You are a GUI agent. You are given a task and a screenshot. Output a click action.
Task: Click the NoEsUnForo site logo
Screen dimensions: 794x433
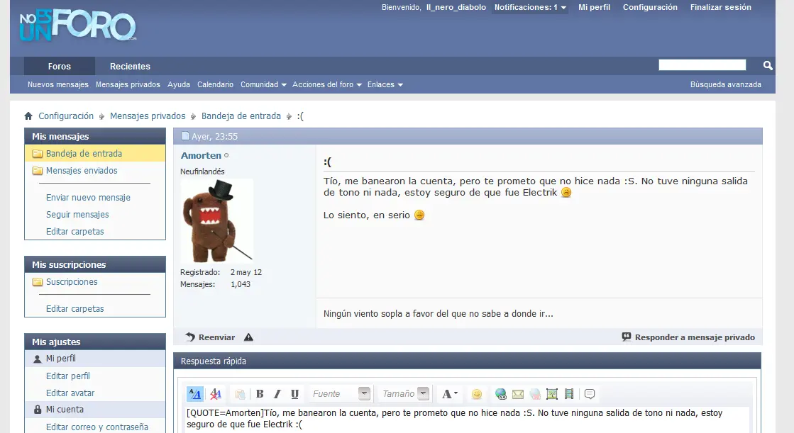click(x=78, y=26)
